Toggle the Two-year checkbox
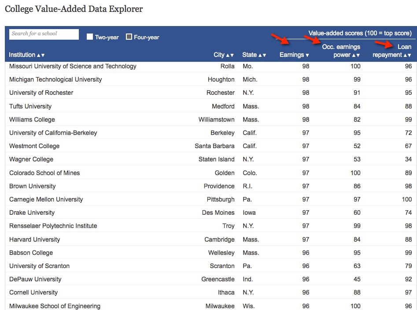Image resolution: width=417 pixels, height=310 pixels. coord(90,37)
